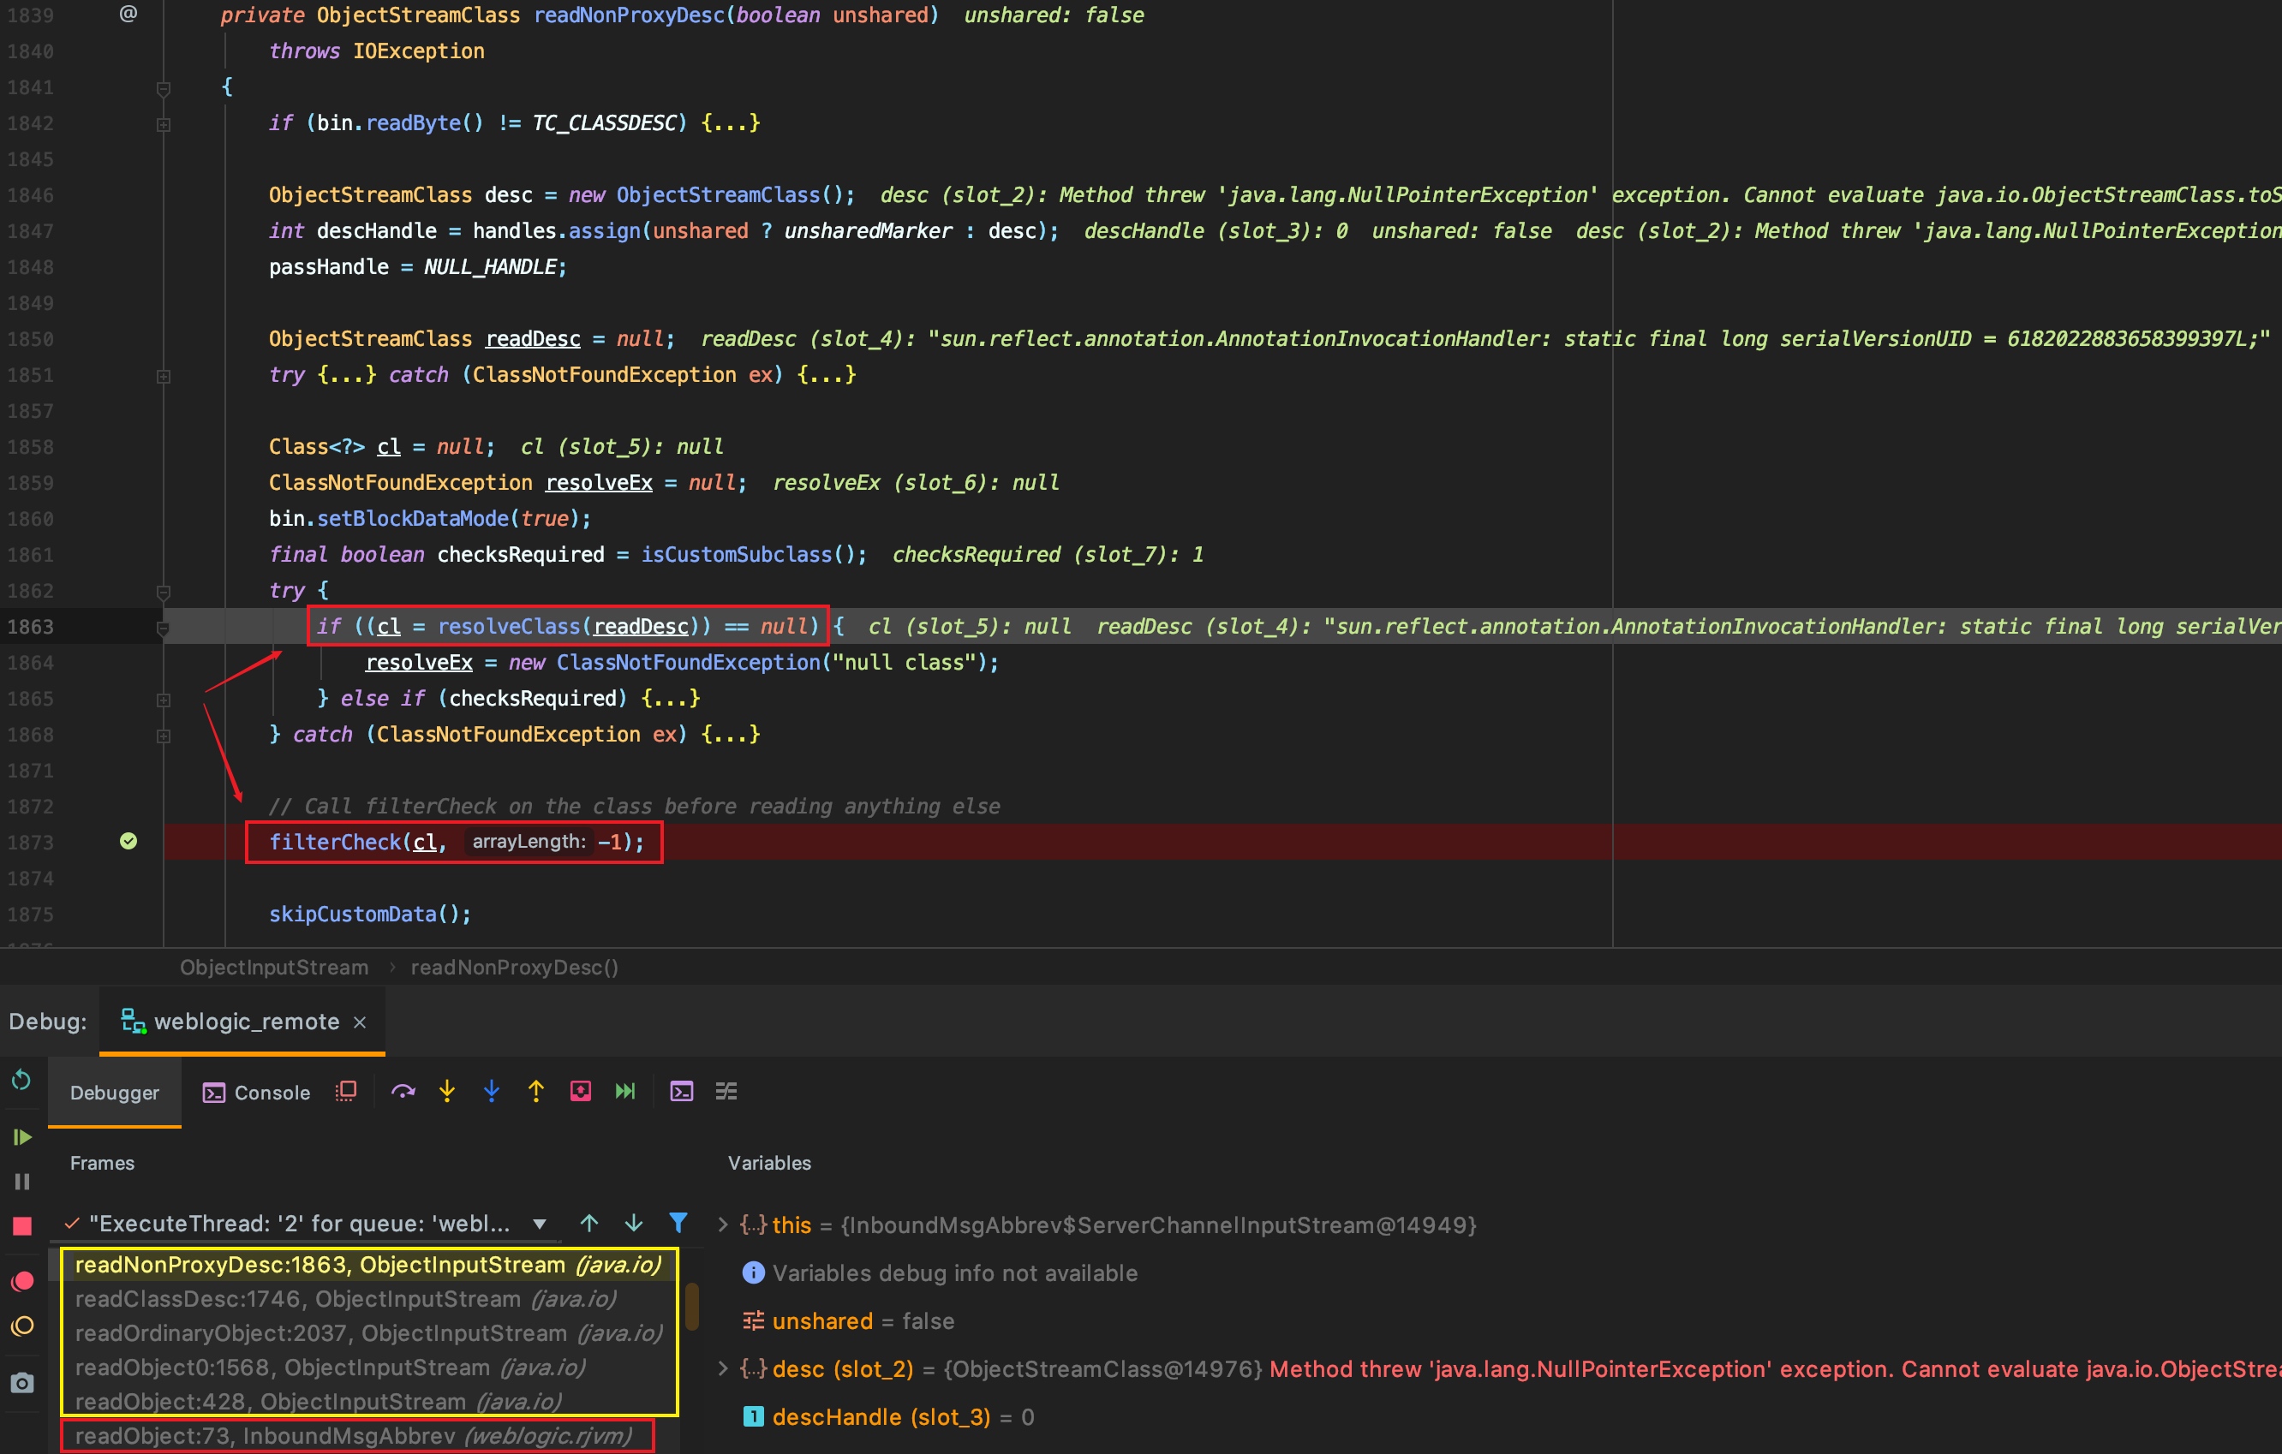Stop the debug session with red square
Viewport: 2282px width, 1454px height.
pyautogui.click(x=21, y=1225)
